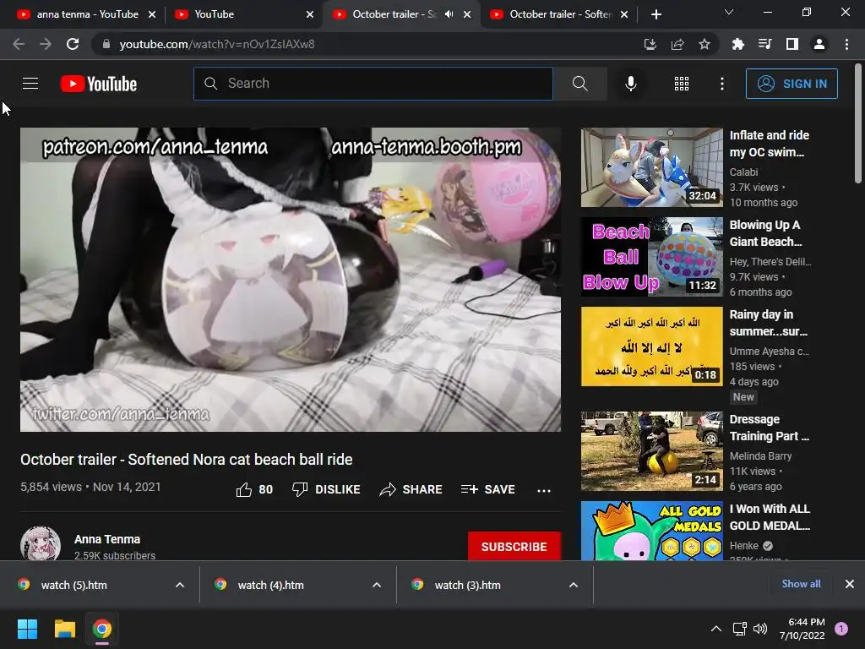865x649 pixels.
Task: Open the Windows Start menu
Action: (x=27, y=629)
